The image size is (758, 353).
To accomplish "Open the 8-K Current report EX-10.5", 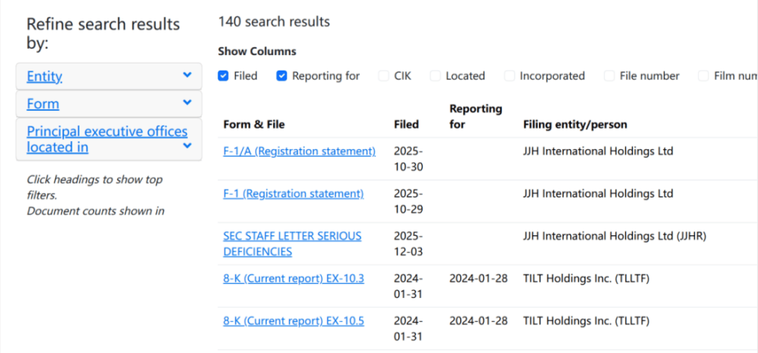I will click(294, 321).
